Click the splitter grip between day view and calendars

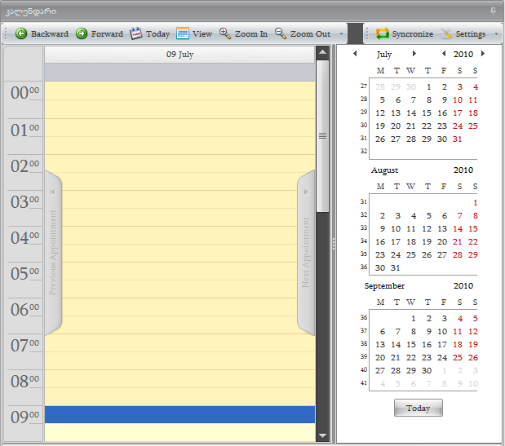point(334,244)
